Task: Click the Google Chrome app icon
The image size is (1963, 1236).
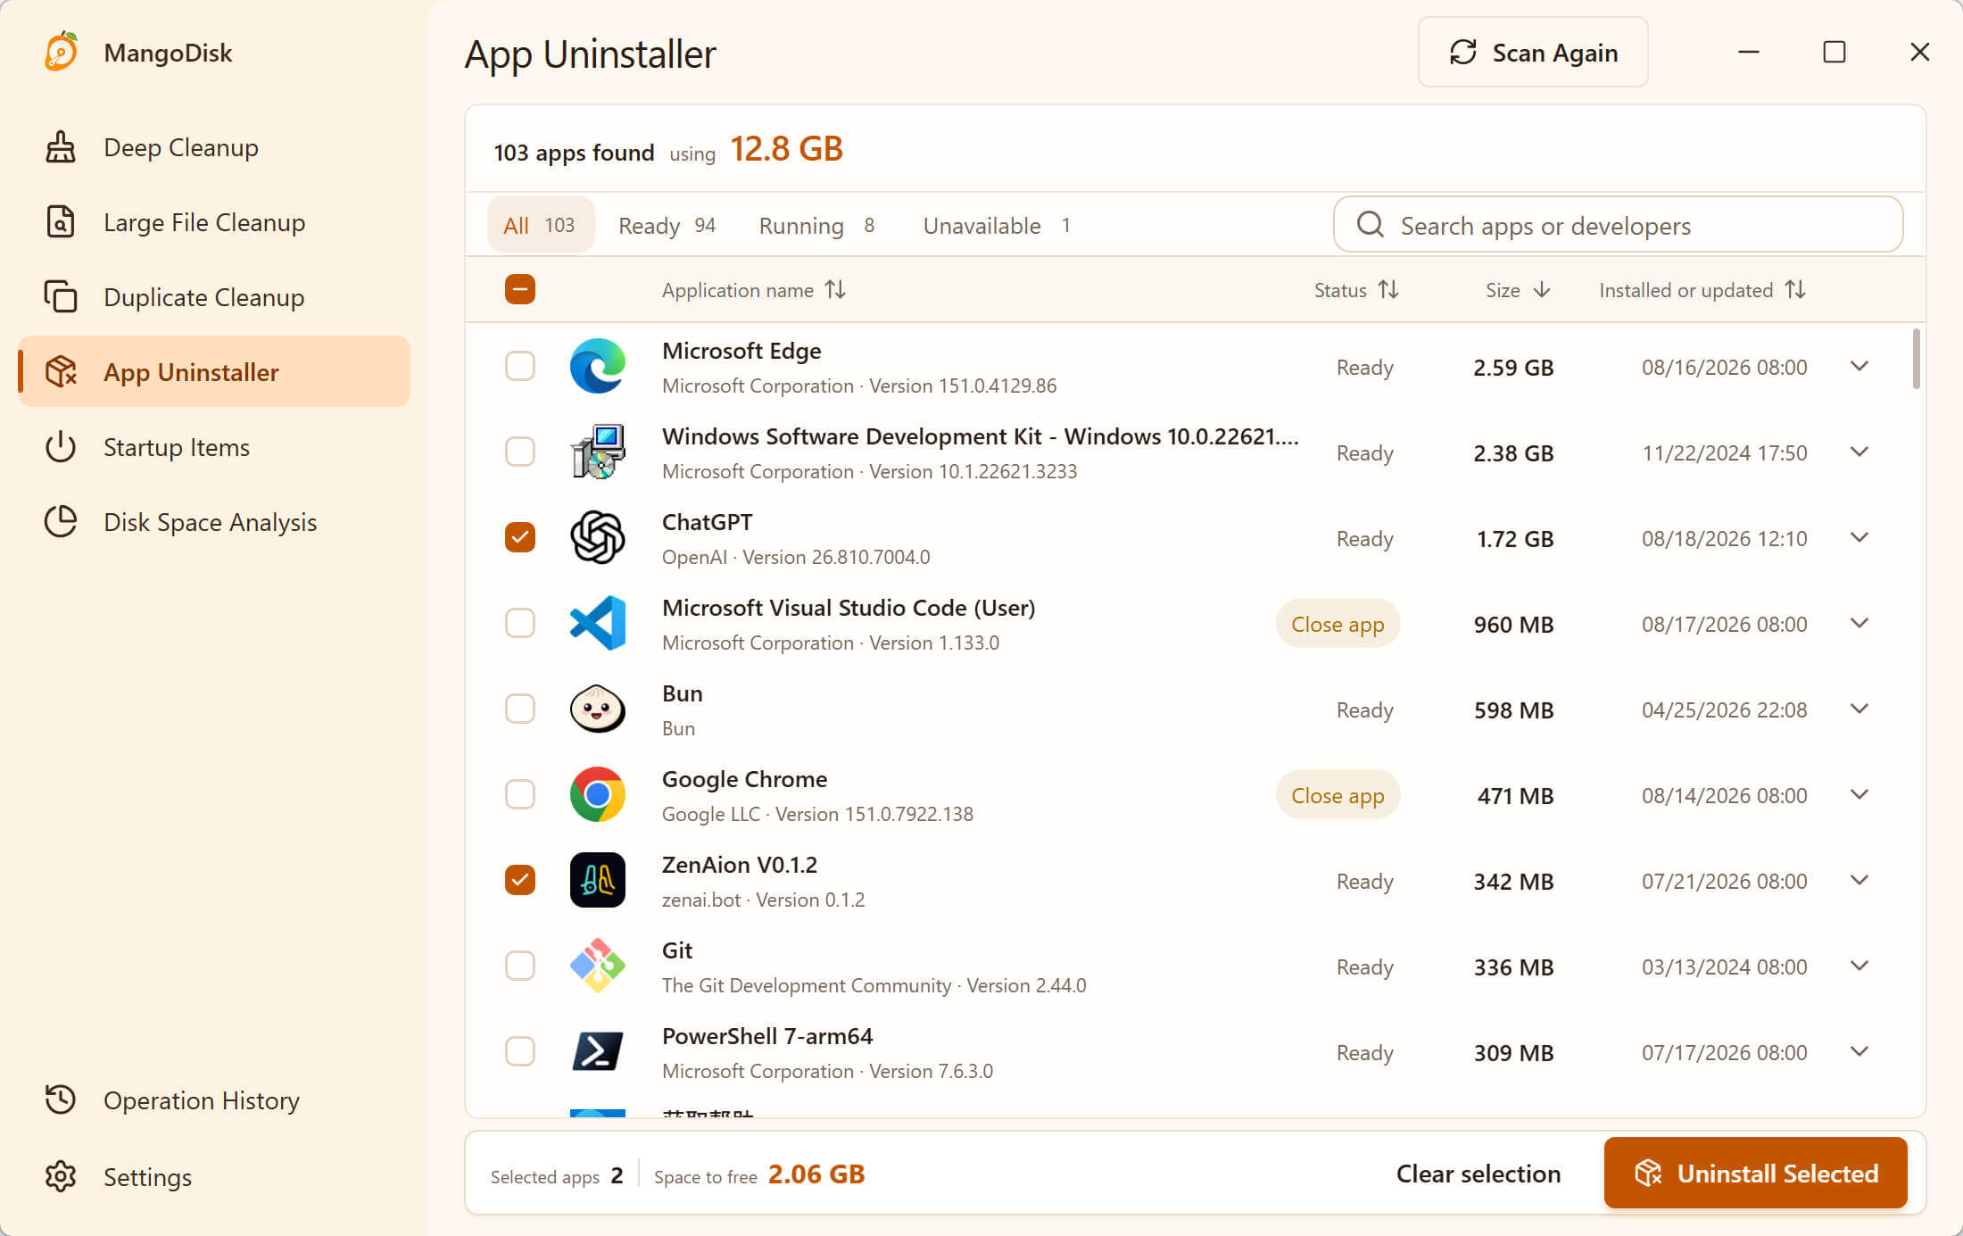Action: 598,794
